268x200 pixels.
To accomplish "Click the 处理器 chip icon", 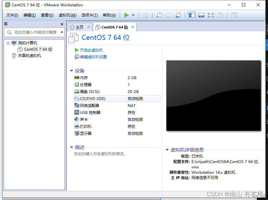I will click(77, 84).
